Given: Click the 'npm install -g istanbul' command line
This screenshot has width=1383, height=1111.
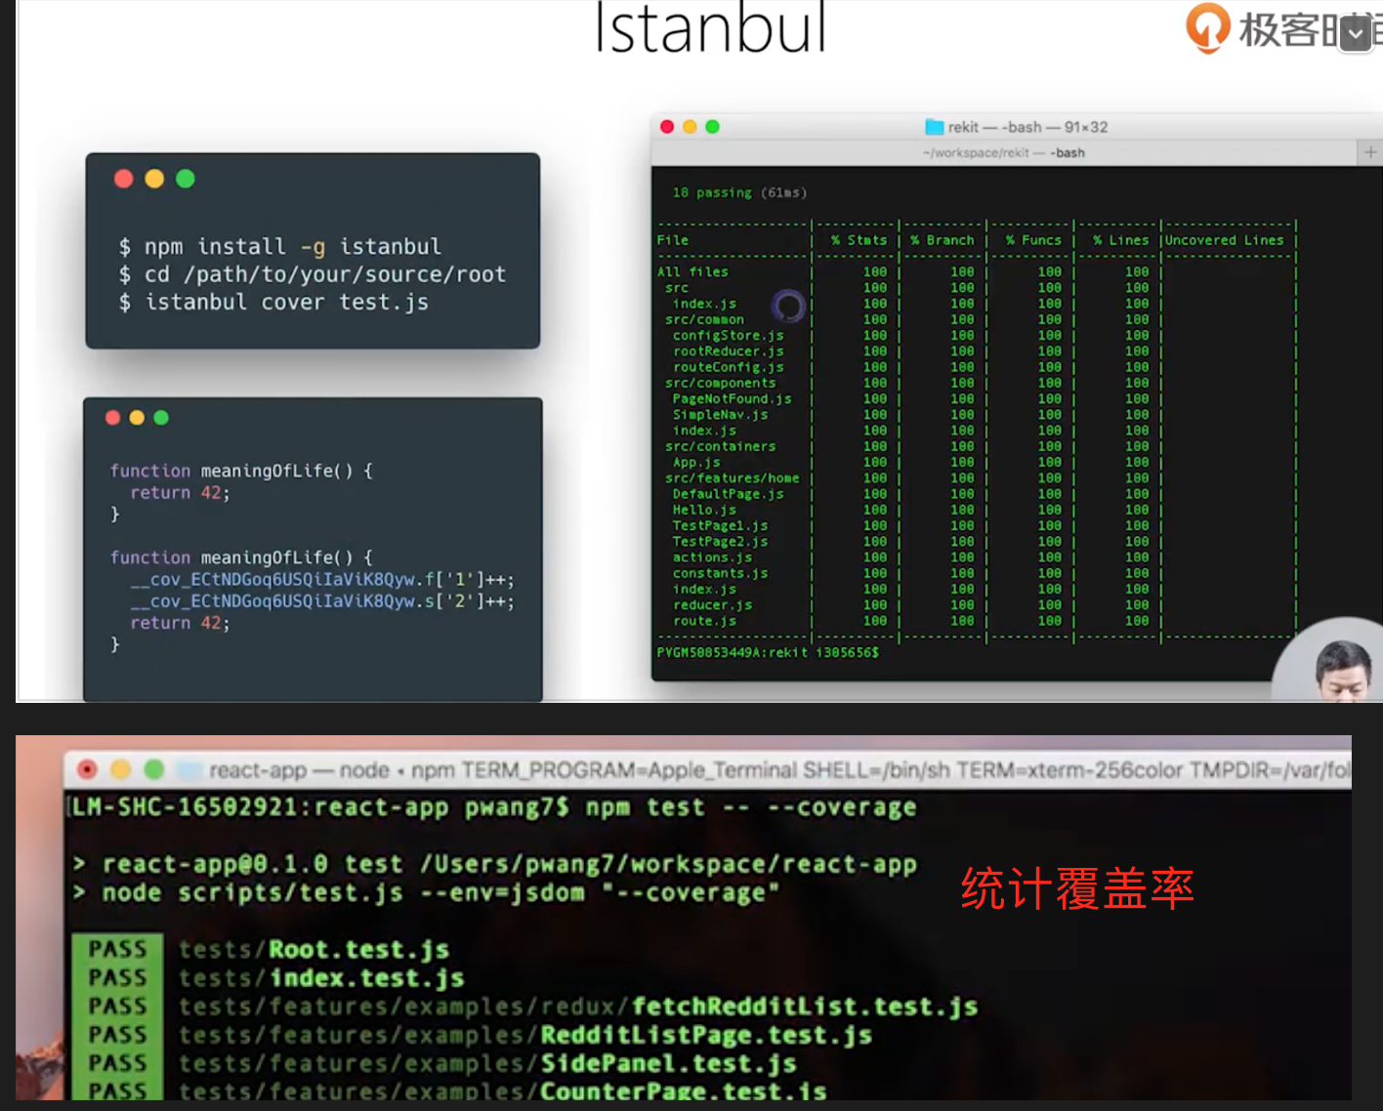Looking at the screenshot, I should click(x=280, y=246).
